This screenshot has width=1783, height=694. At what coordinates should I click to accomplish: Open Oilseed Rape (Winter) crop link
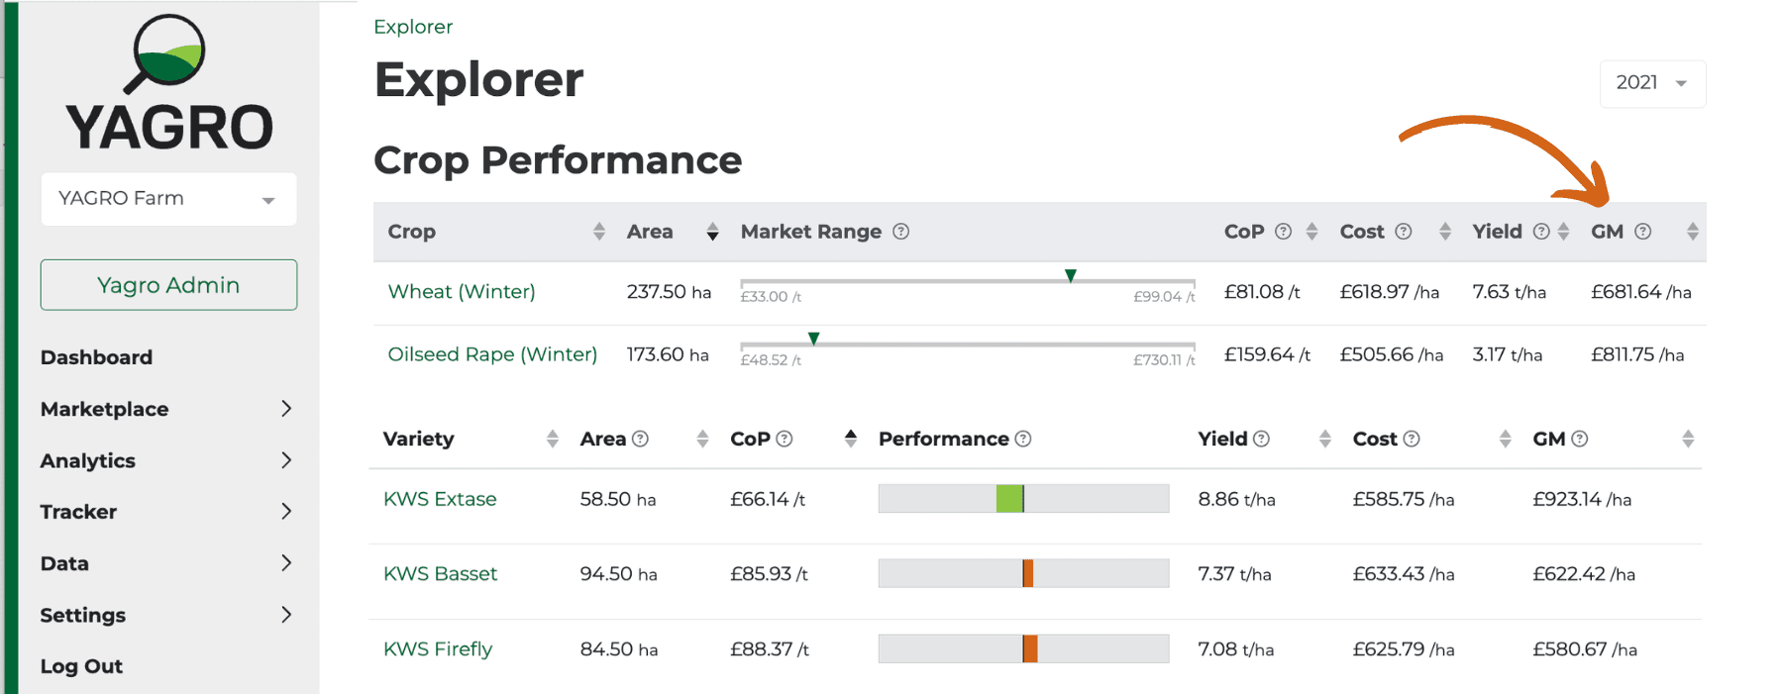(x=492, y=354)
